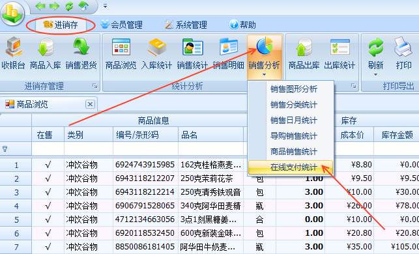Select barcode cell 6920118532450
Screen dimensions: 419x254
(x=145, y=233)
